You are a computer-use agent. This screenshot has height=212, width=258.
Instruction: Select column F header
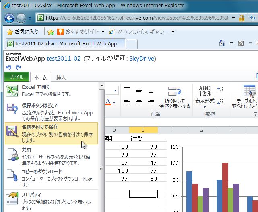click(172, 130)
